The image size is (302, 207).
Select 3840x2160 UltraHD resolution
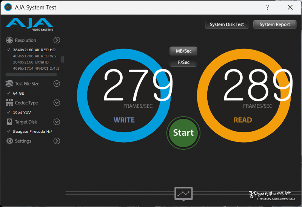[x=31, y=62]
